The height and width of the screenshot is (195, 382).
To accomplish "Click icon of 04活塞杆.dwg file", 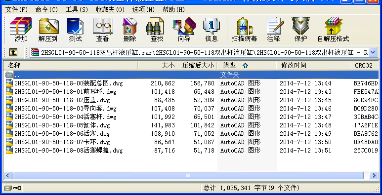I will [9, 117].
